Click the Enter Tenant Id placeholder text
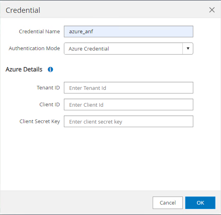The height and width of the screenshot is (215, 221). tap(88, 88)
